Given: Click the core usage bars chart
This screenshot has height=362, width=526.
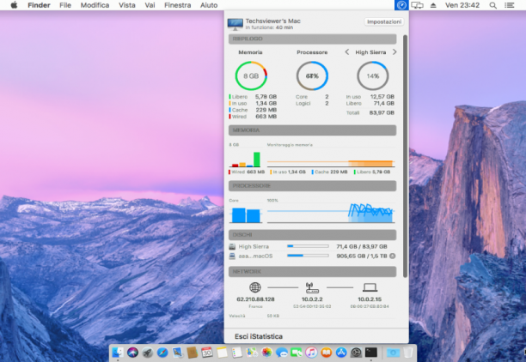Looking at the screenshot, I should [246, 214].
